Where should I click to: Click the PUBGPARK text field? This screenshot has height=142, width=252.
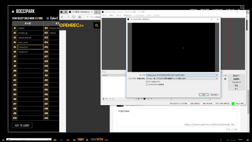pyautogui.click(x=177, y=118)
